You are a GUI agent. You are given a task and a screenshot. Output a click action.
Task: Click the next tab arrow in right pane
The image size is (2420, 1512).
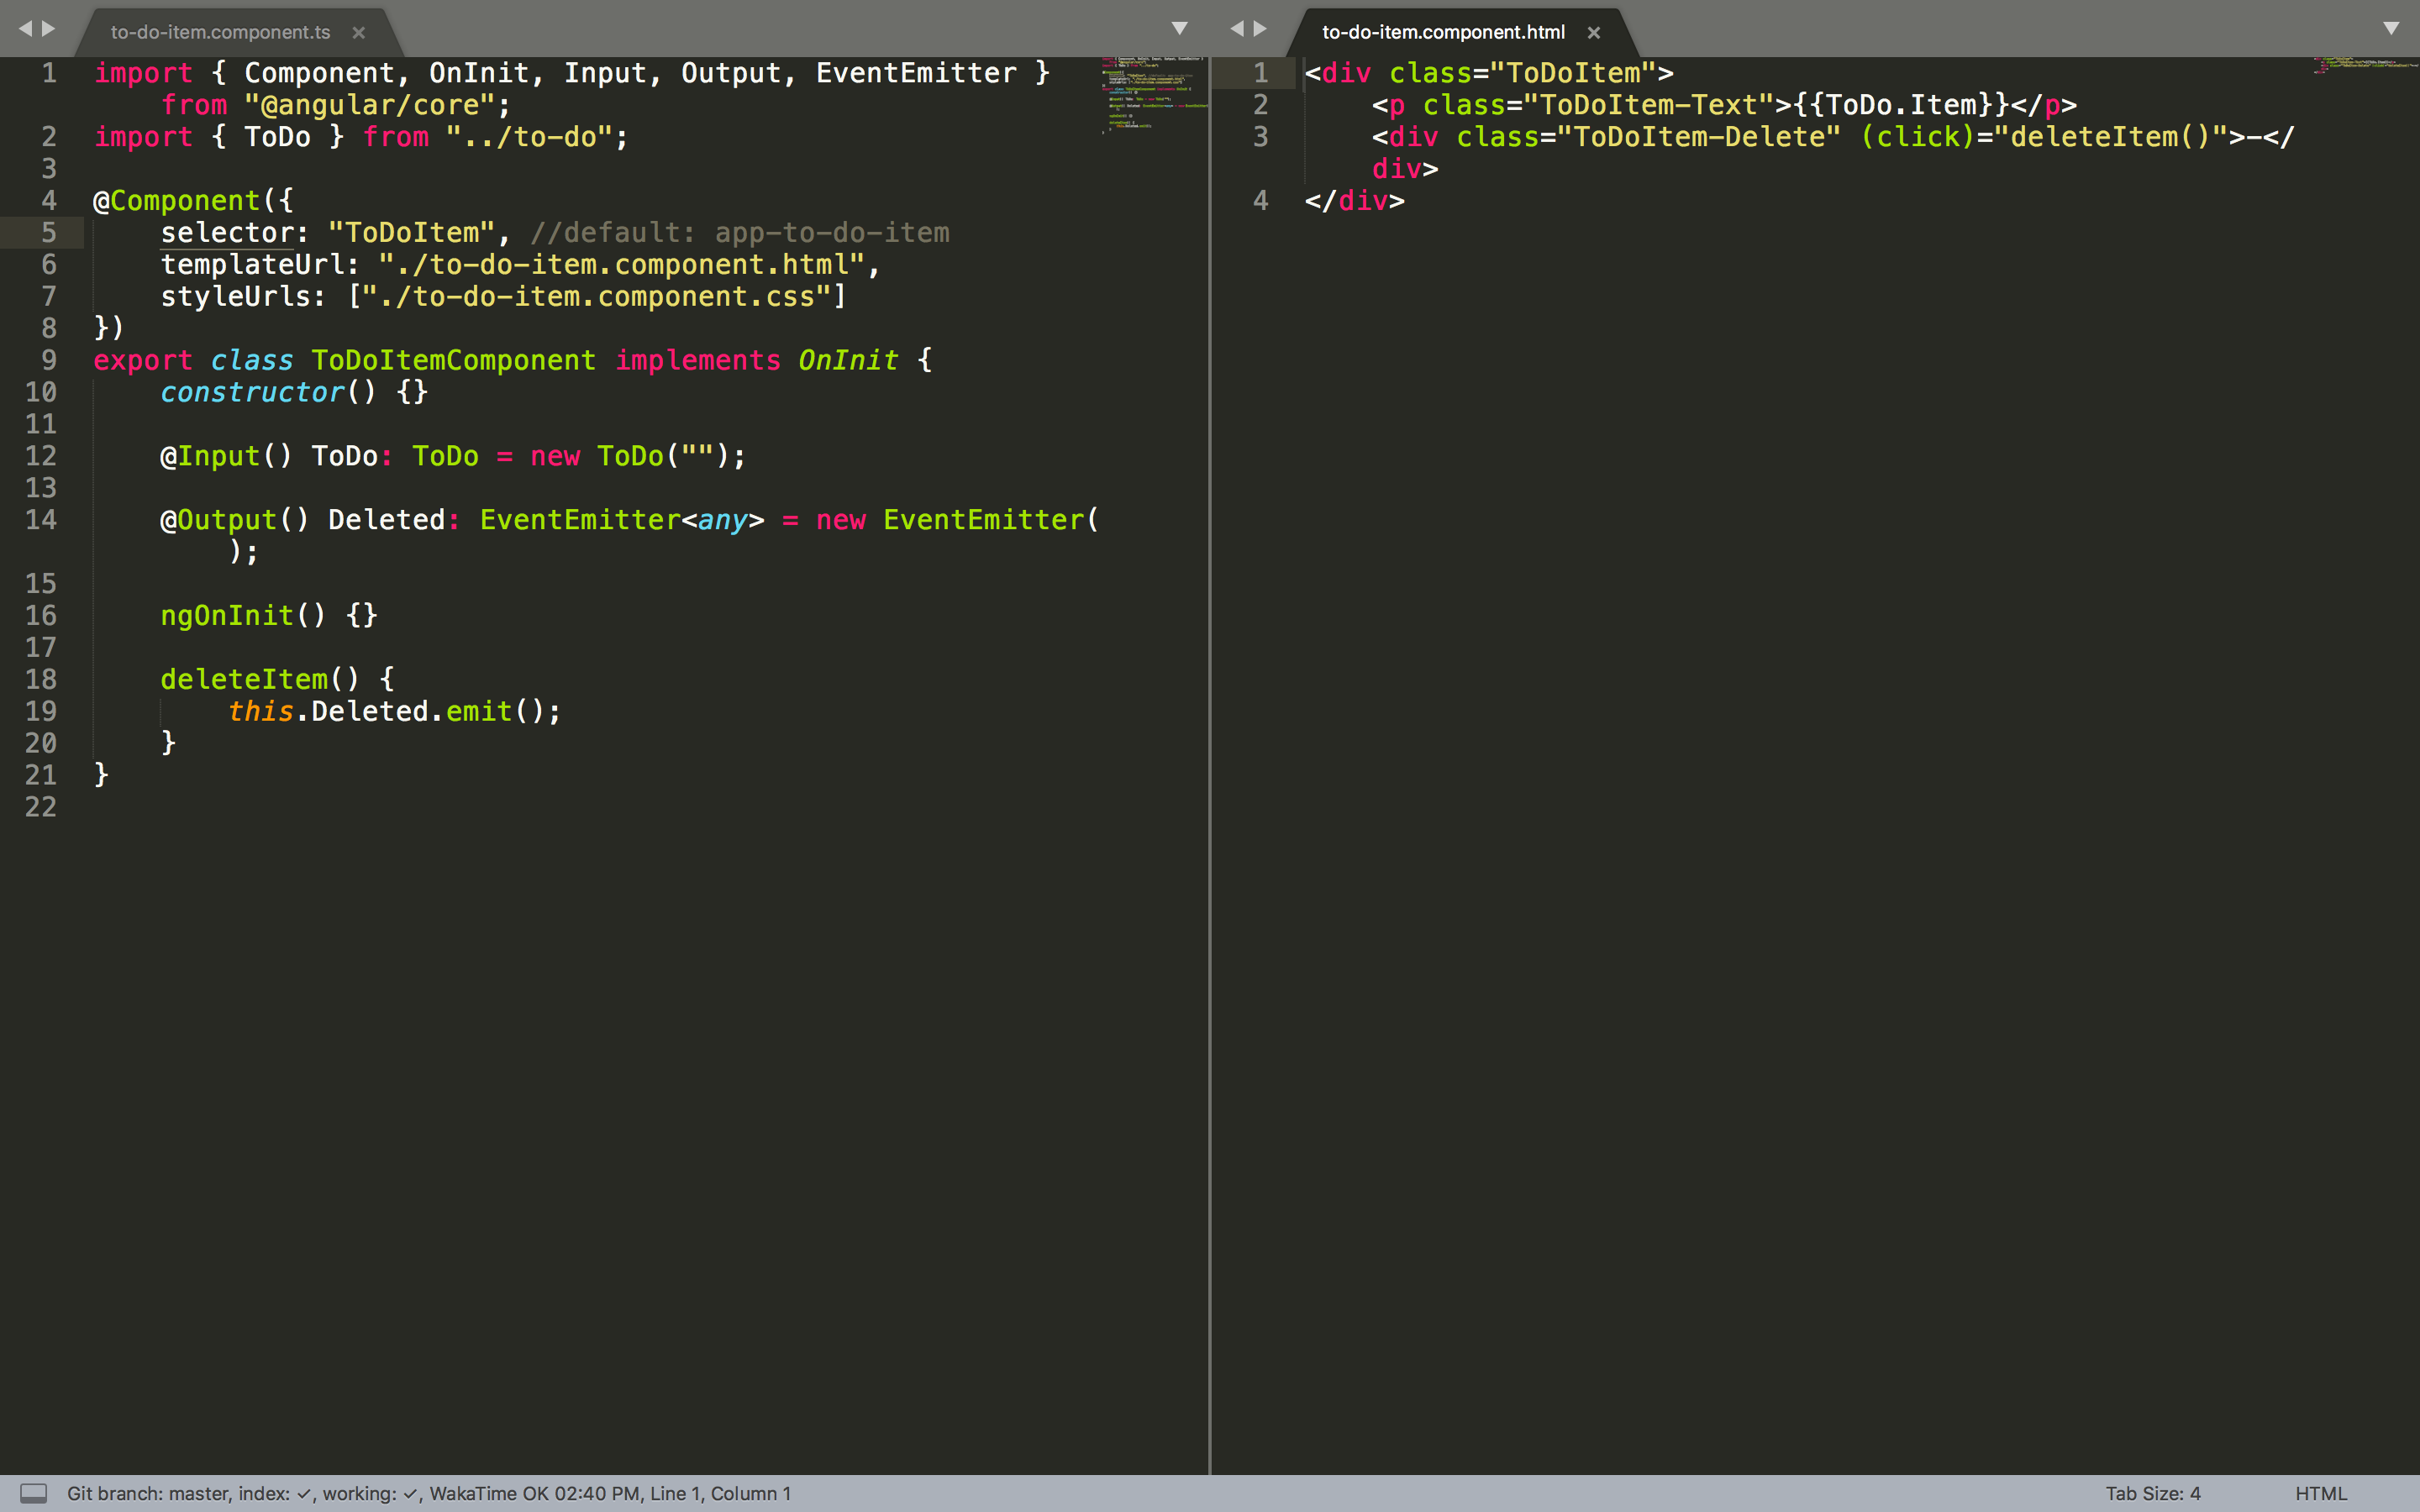[x=1261, y=29]
